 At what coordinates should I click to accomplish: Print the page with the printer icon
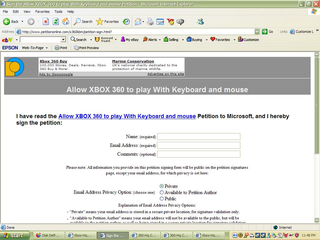(x=150, y=22)
